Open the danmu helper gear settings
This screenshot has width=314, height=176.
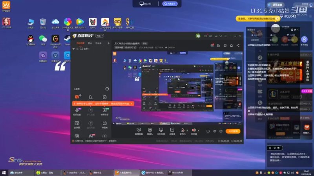[x=295, y=30]
